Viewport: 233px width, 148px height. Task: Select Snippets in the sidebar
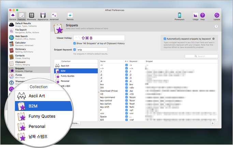point(29,70)
